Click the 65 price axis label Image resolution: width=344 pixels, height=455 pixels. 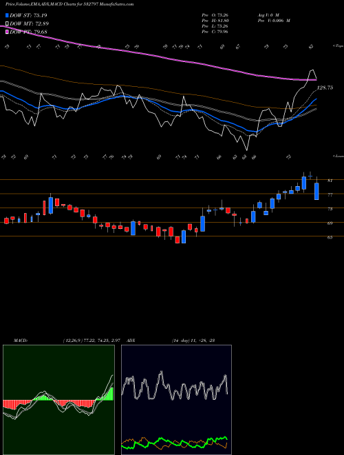(330, 237)
